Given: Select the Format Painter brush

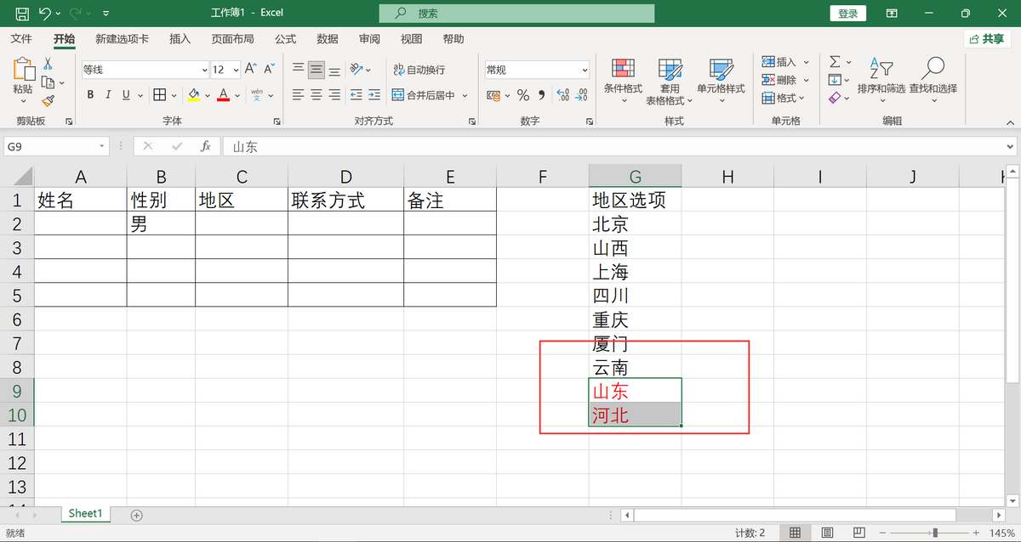Looking at the screenshot, I should click(x=48, y=100).
